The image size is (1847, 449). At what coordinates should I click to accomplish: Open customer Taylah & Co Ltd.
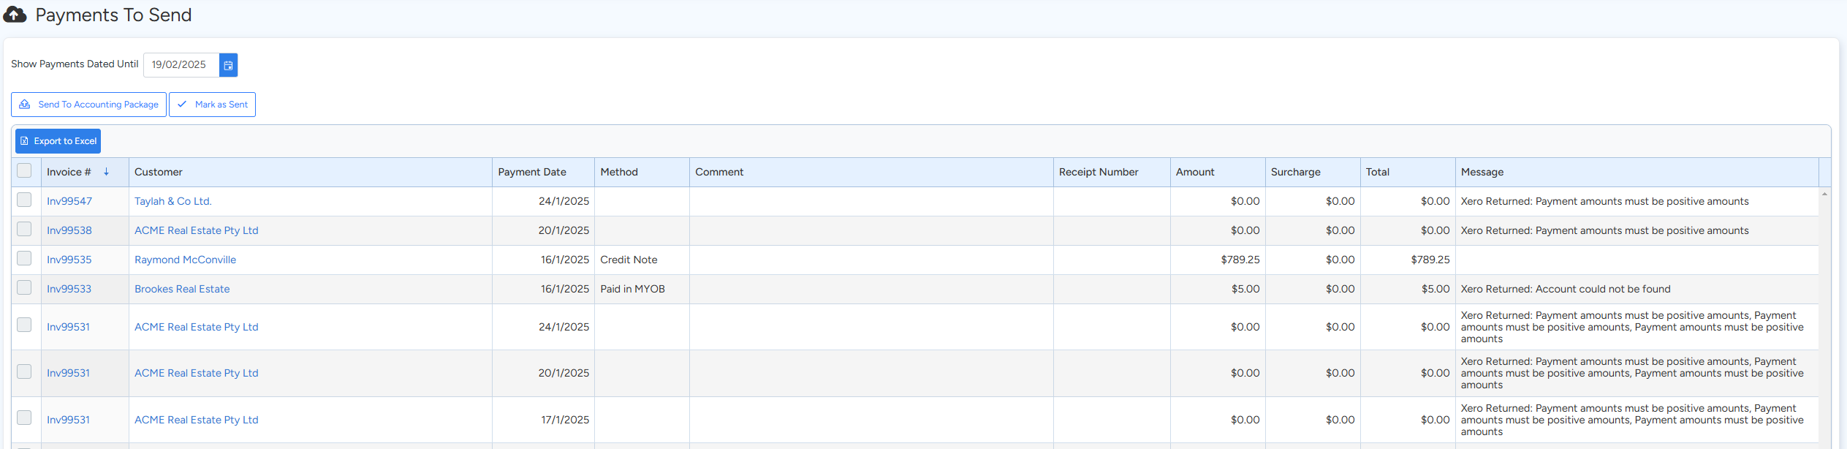[172, 201]
